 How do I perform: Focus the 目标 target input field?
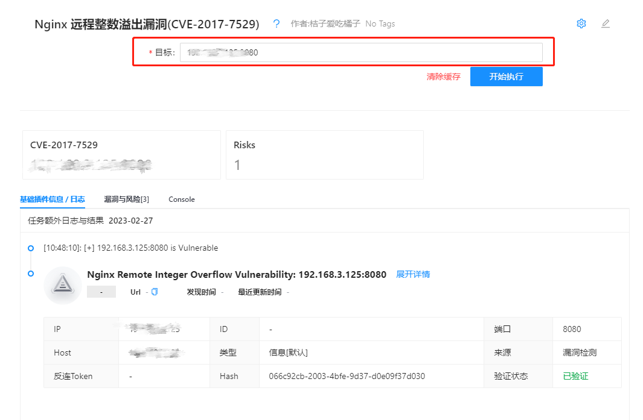tap(361, 52)
